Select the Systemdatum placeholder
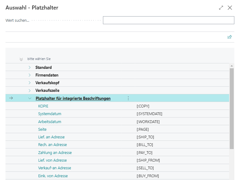Image resolution: width=238 pixels, height=180 pixels. click(x=49, y=114)
